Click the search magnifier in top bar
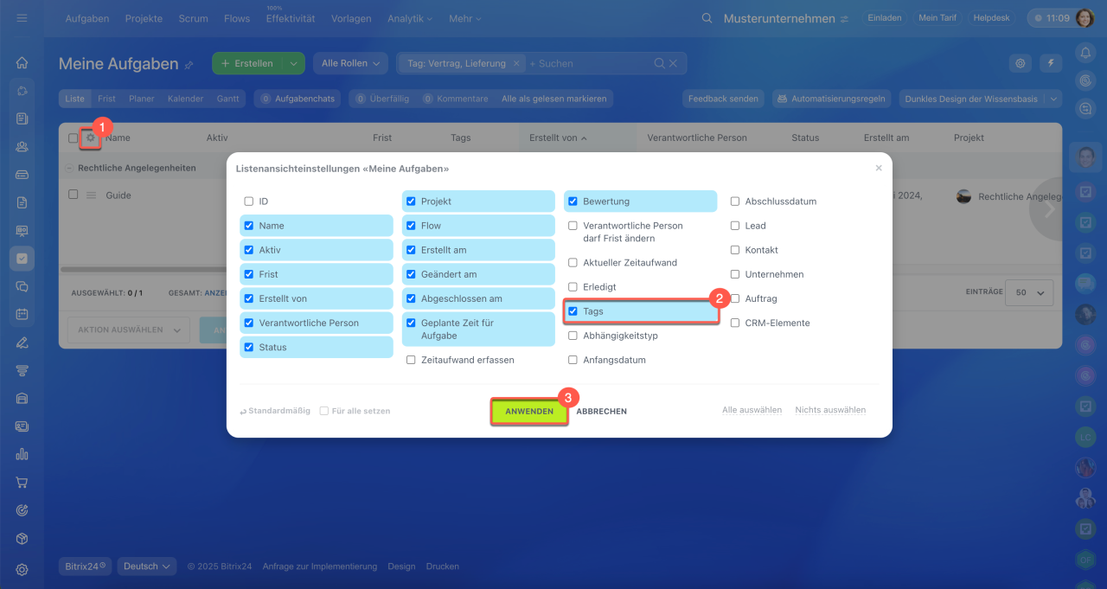 pyautogui.click(x=707, y=18)
